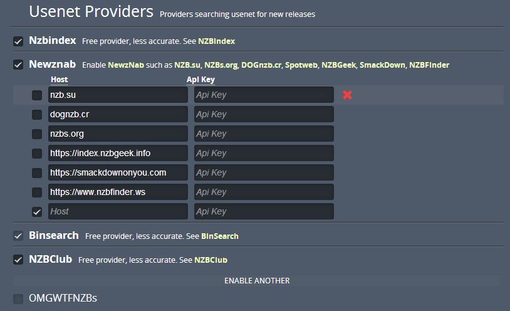This screenshot has width=510, height=311.
Task: Focus the Api Key field for nzb.su
Action: (x=264, y=95)
